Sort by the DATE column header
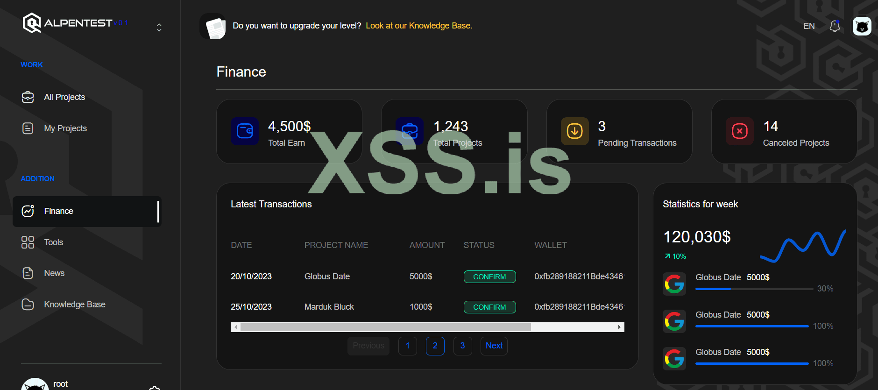This screenshot has height=390, width=878. (241, 245)
